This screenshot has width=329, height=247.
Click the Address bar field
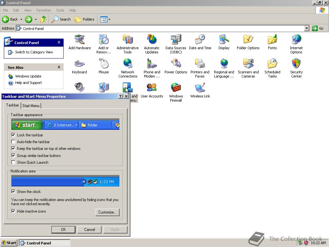(x=160, y=28)
